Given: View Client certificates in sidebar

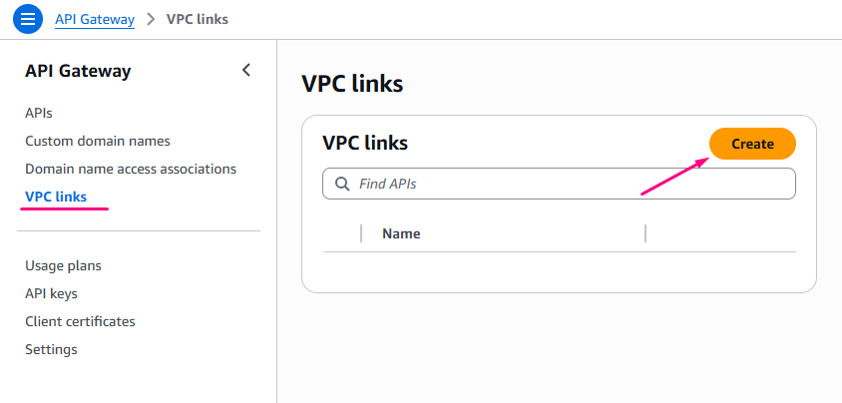Looking at the screenshot, I should click(x=80, y=321).
